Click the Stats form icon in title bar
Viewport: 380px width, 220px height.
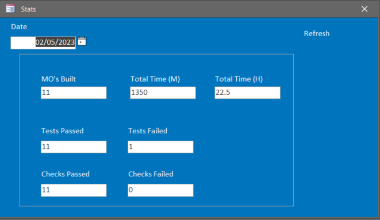[x=10, y=9]
